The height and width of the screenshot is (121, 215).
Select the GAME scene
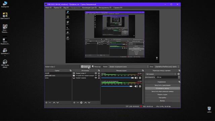pos(58,73)
